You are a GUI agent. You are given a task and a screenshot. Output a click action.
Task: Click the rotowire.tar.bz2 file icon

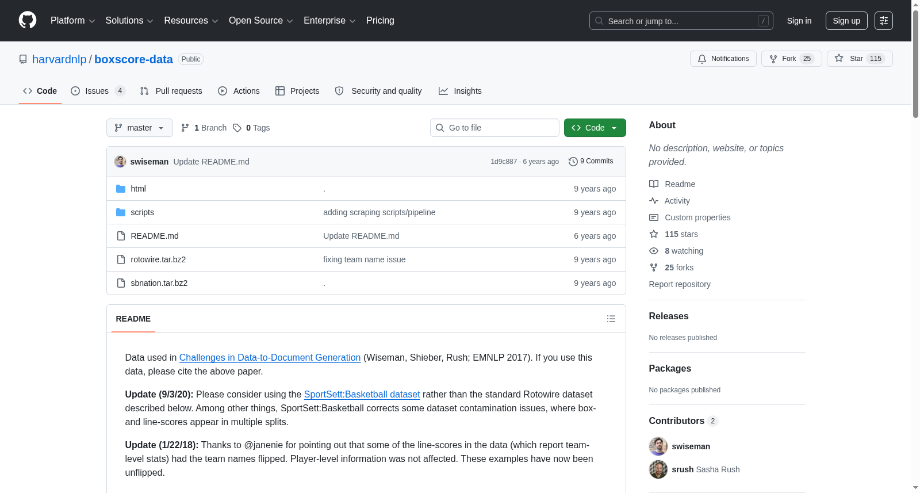(x=121, y=259)
